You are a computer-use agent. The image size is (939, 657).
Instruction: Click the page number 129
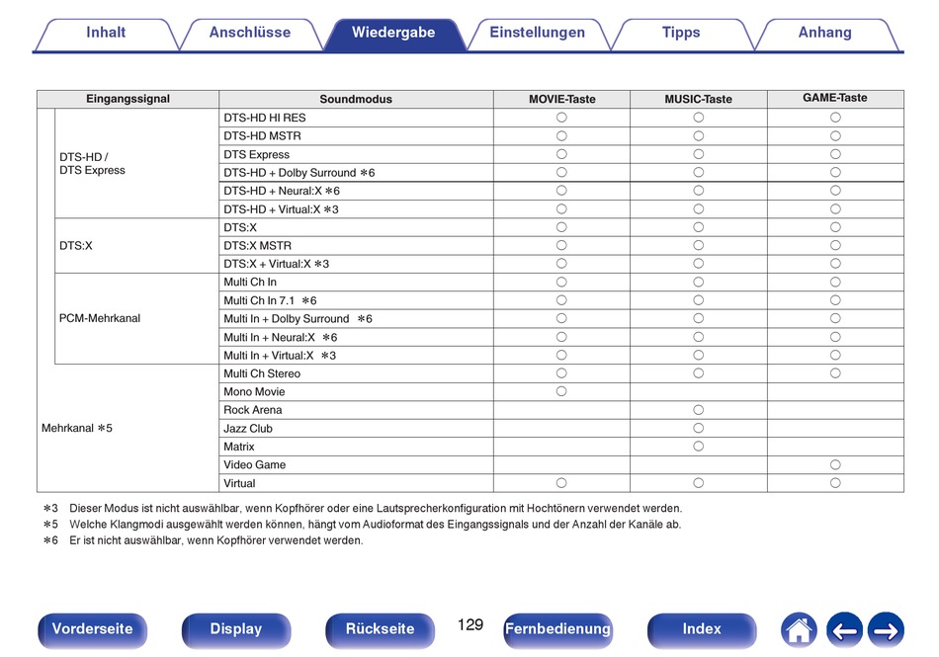pyautogui.click(x=470, y=625)
